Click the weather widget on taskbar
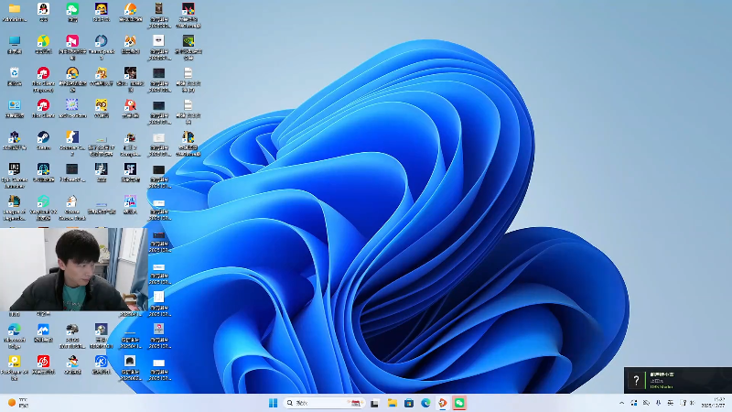 point(18,403)
